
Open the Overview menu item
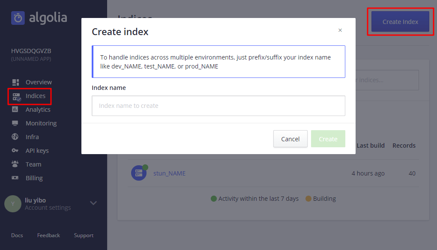click(39, 82)
